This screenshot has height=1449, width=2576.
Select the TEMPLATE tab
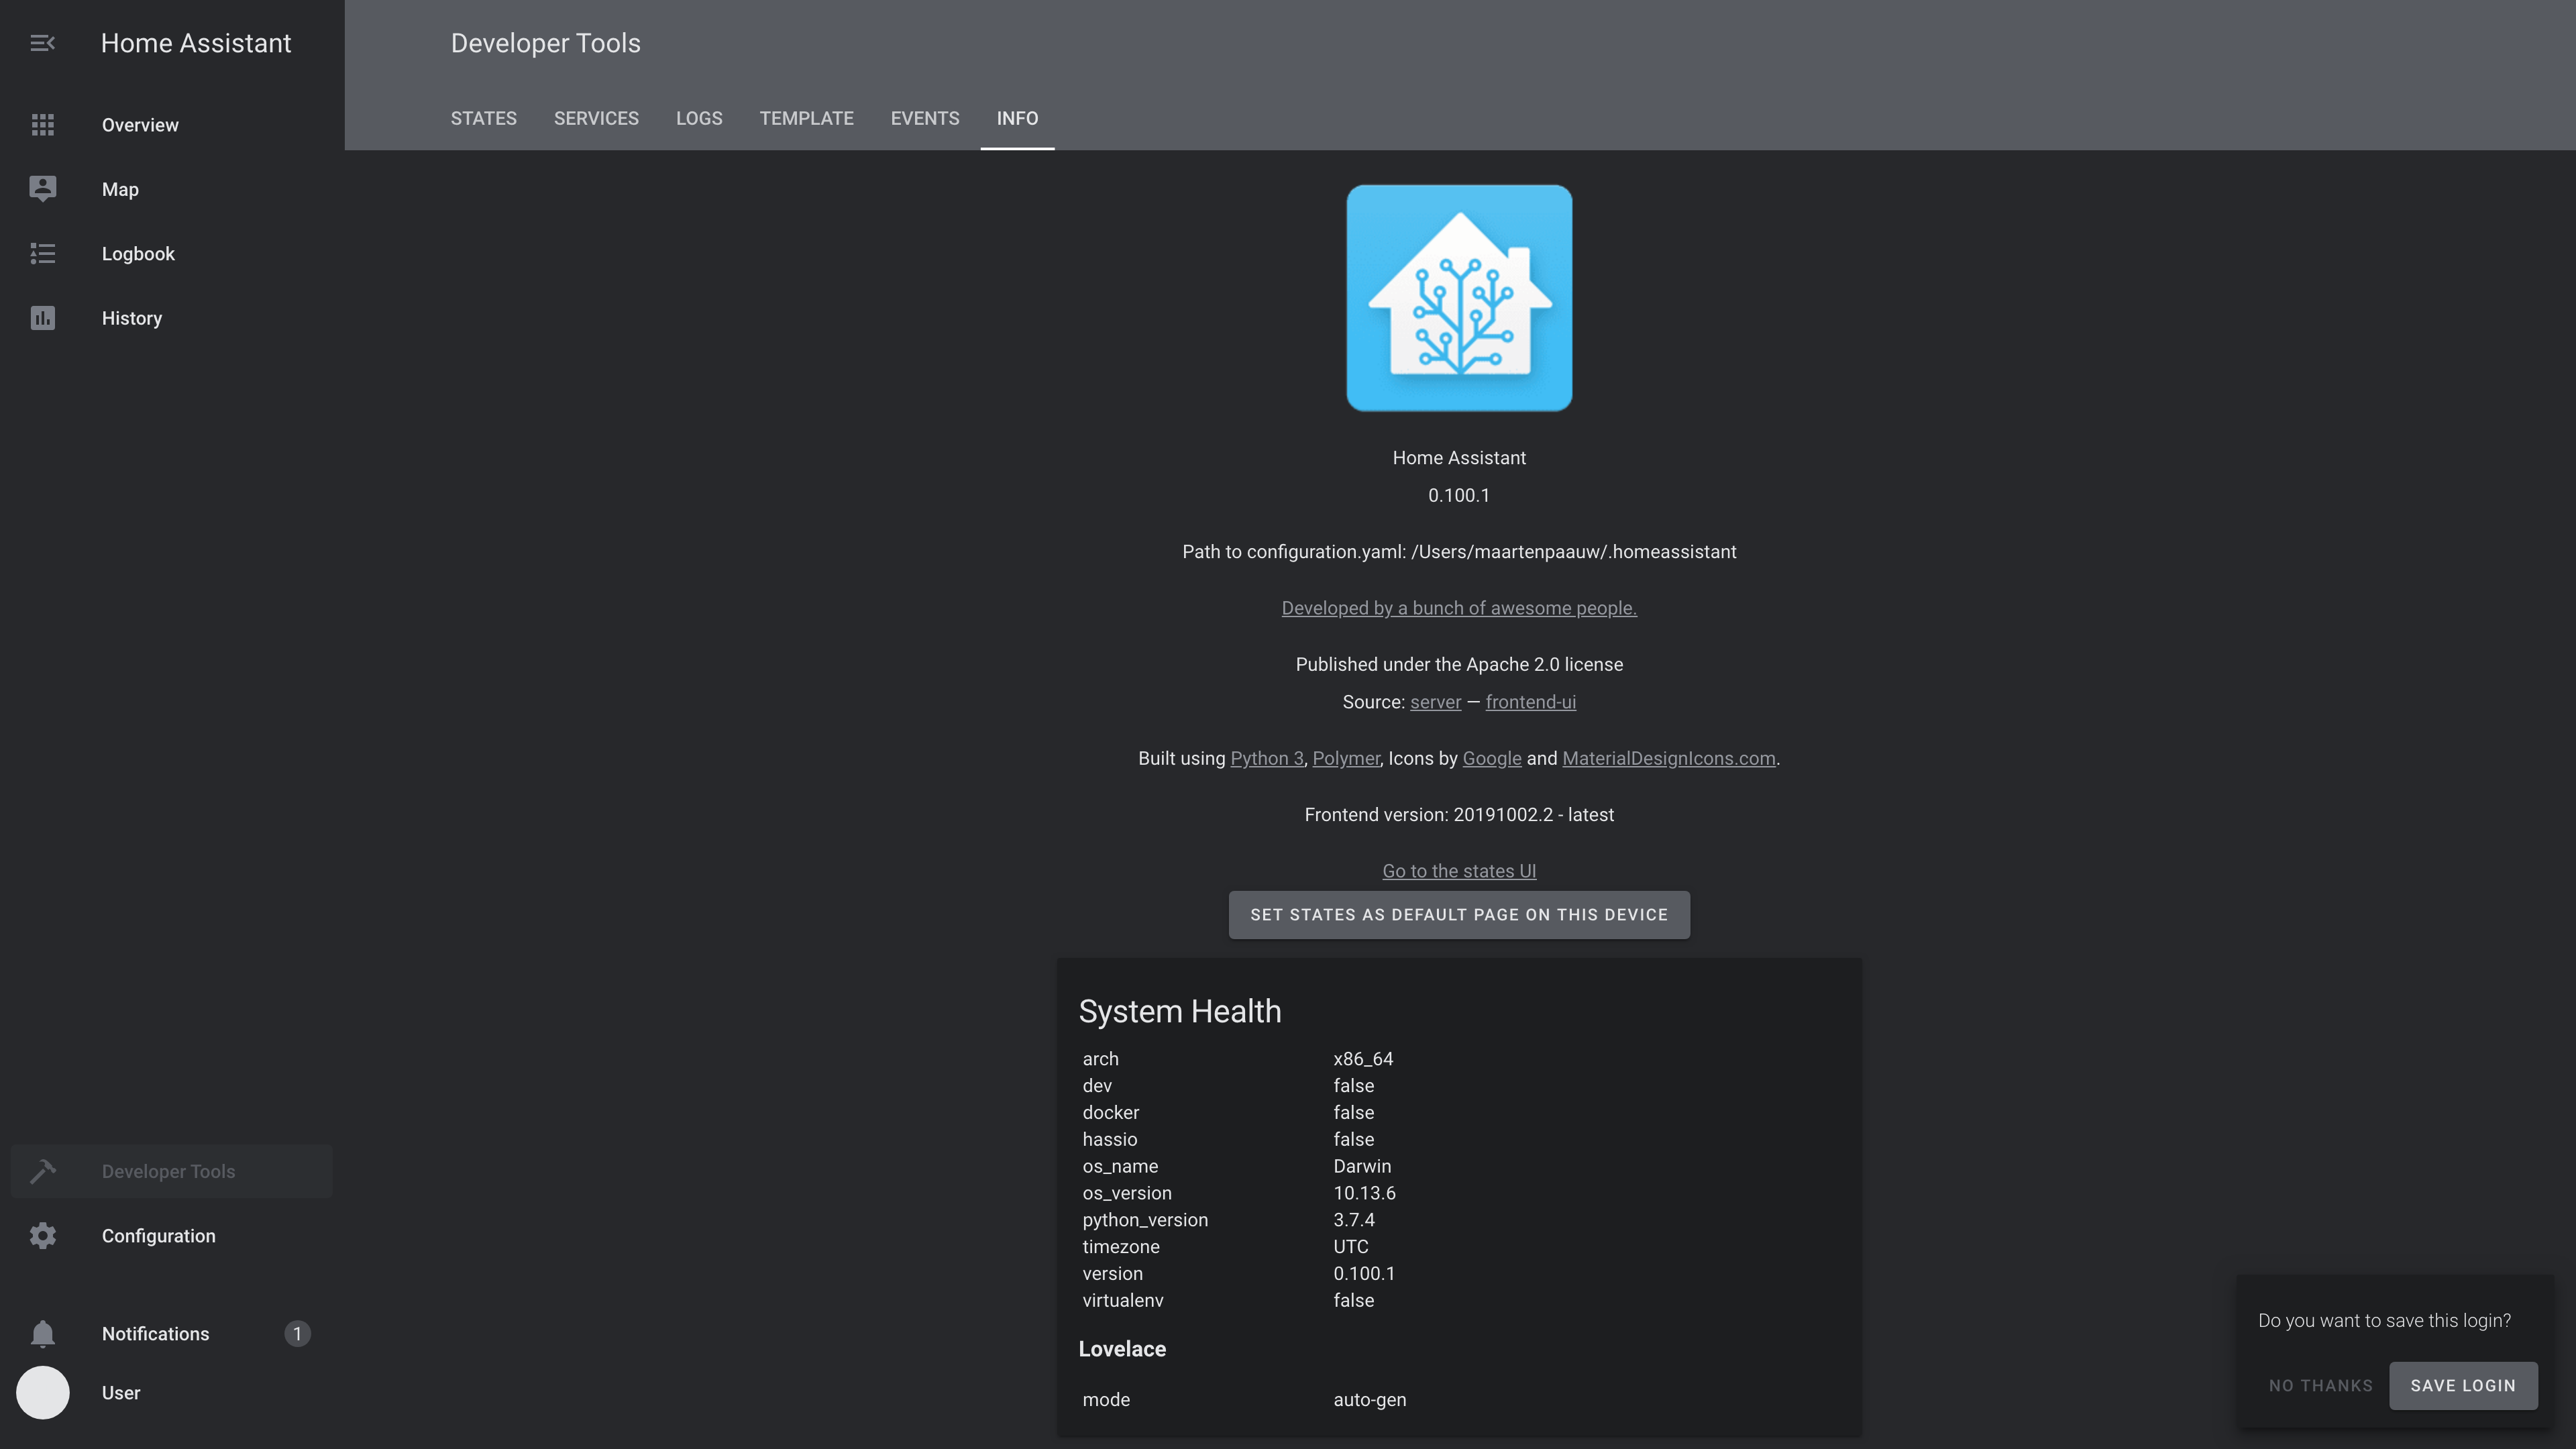tap(807, 119)
